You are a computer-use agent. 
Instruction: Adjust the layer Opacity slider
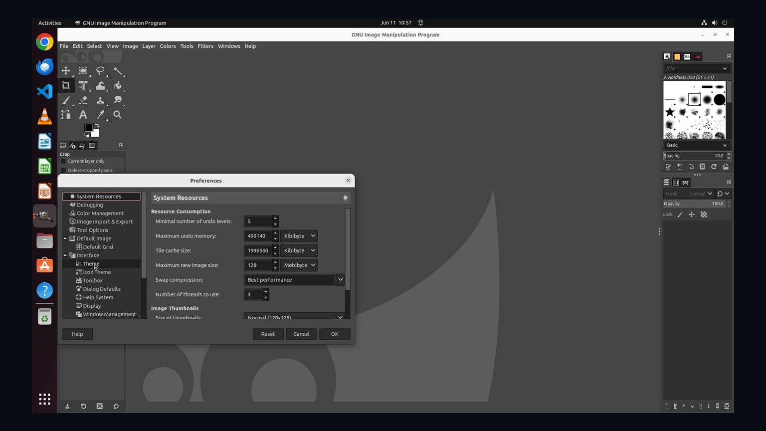pyautogui.click(x=694, y=204)
